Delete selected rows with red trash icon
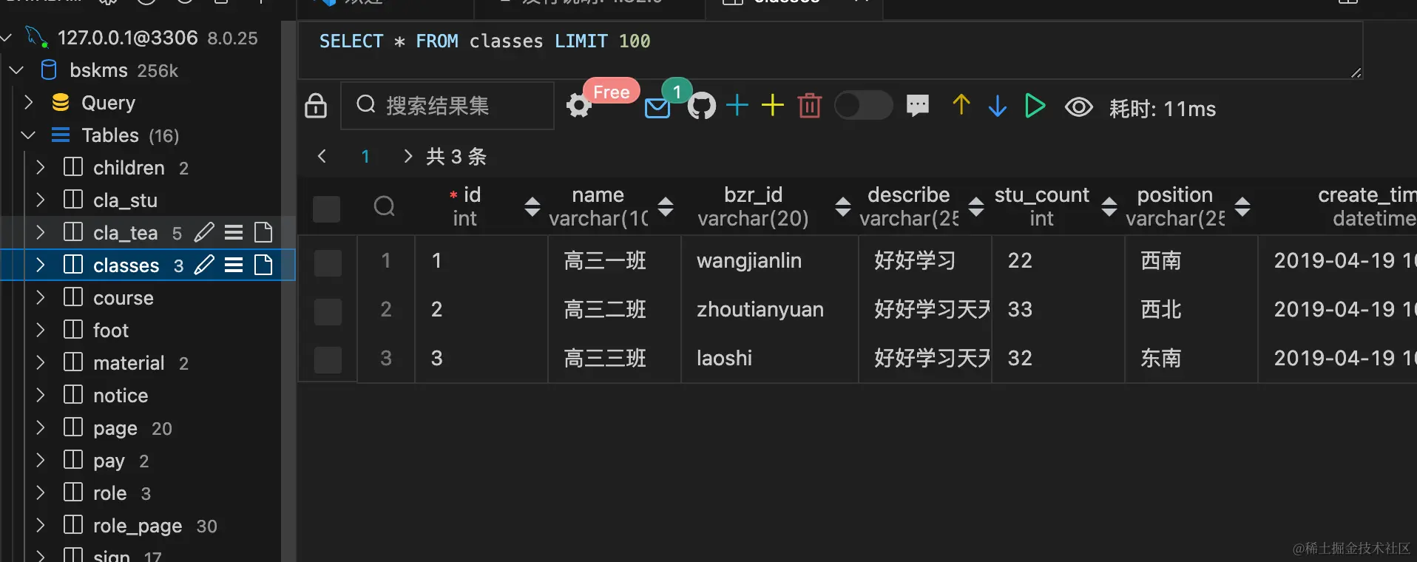Screen dimensions: 1417x562 click(810, 106)
